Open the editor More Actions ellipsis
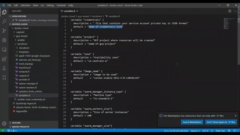This screenshot has height=135, width=240. coord(235,11)
